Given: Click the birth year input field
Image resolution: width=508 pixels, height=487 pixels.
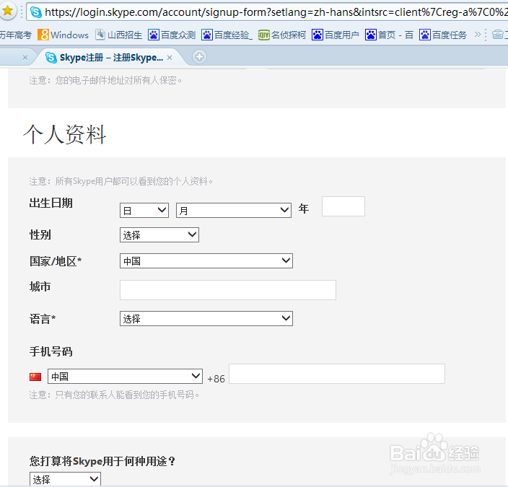Looking at the screenshot, I should [343, 206].
